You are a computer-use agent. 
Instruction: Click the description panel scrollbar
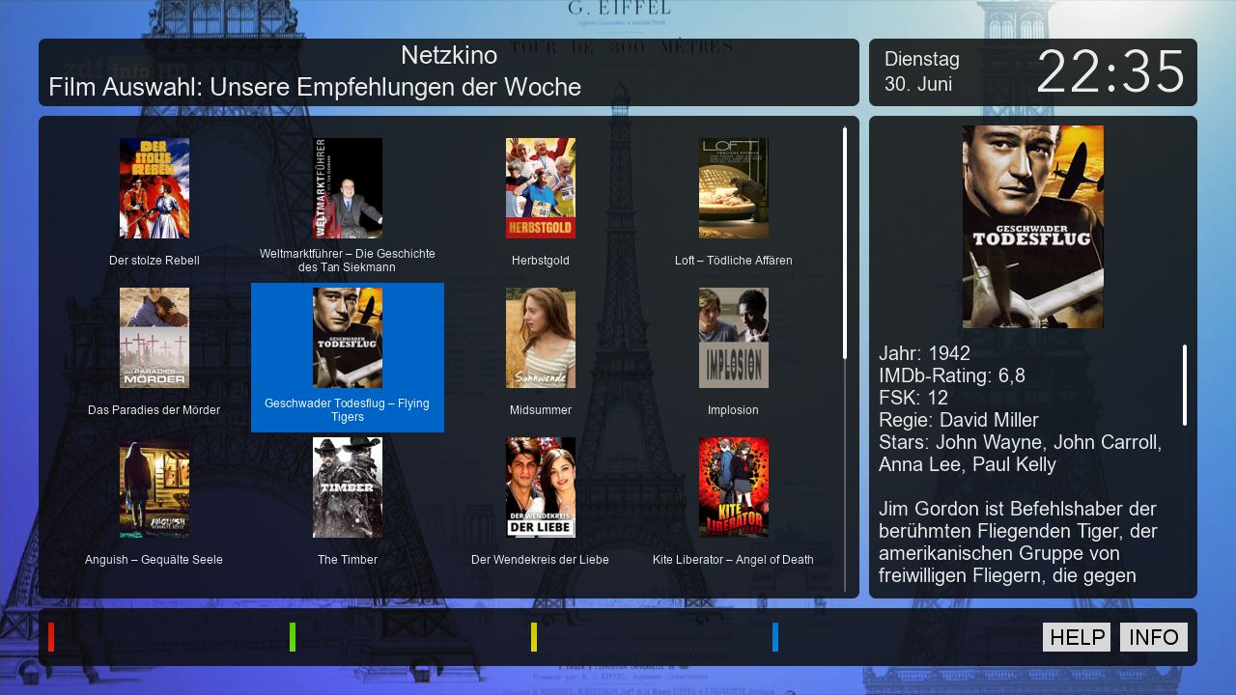pos(1185,384)
